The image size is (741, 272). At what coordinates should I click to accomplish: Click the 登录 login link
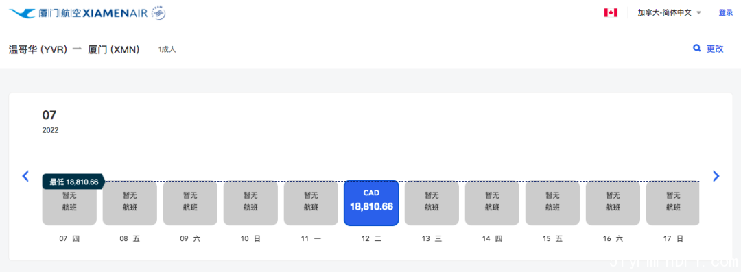(x=725, y=13)
